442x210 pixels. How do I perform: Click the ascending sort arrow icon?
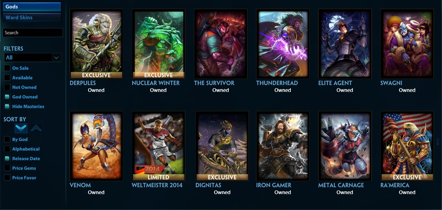[x=36, y=128]
